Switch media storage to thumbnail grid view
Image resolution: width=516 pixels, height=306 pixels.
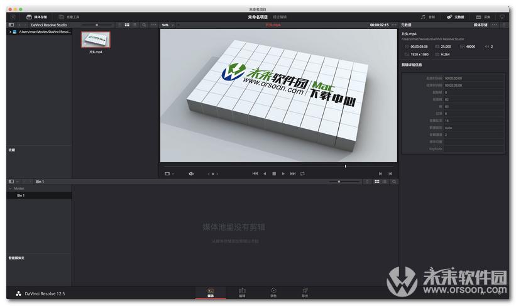127,25
